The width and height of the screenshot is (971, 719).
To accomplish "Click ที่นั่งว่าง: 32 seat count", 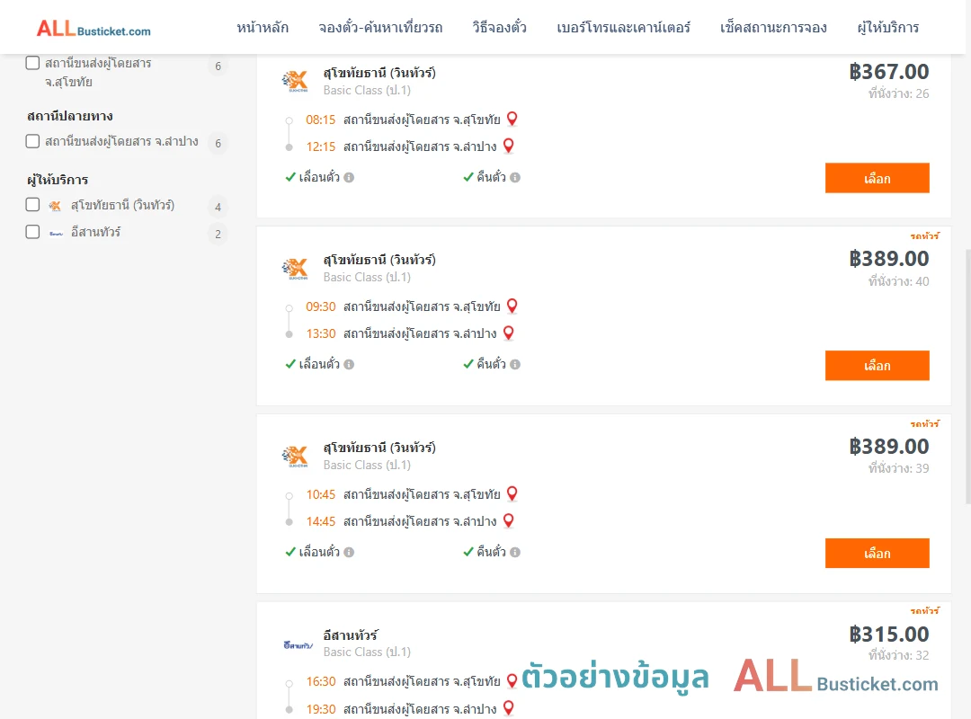I will 898,656.
